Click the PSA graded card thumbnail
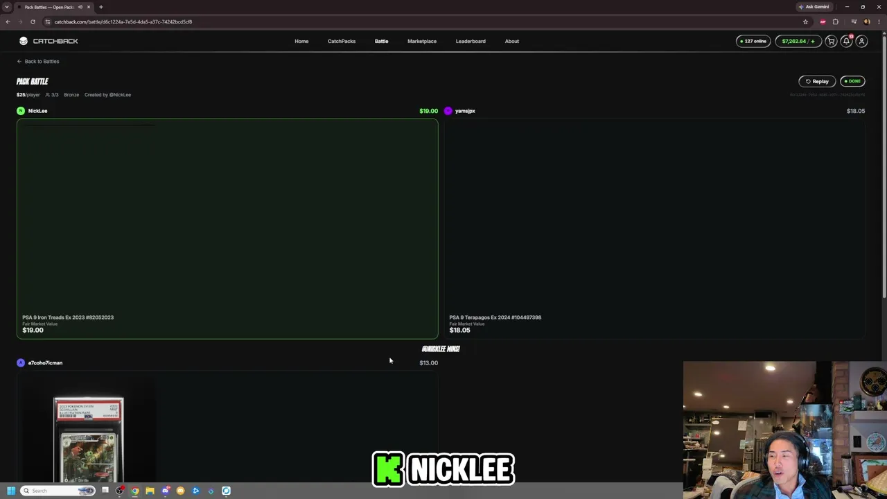The height and width of the screenshot is (499, 887). pyautogui.click(x=89, y=439)
